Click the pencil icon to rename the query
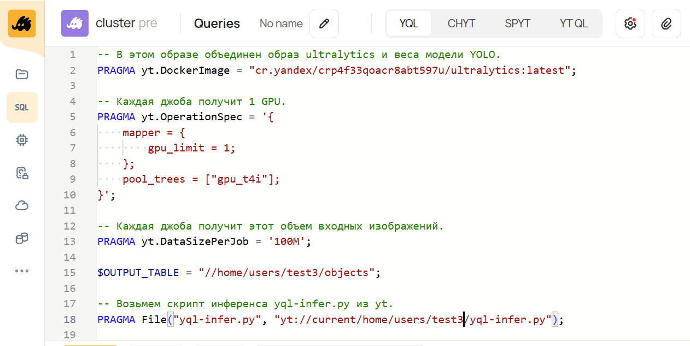The height and width of the screenshot is (346, 690). pyautogui.click(x=324, y=24)
